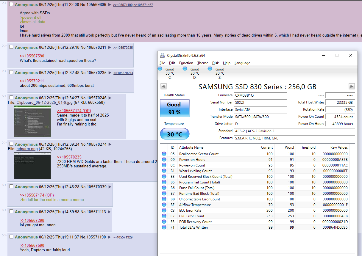The width and height of the screenshot is (362, 256).
Task: Open post menu arrow for No.105570211
Action: [x=110, y=47]
